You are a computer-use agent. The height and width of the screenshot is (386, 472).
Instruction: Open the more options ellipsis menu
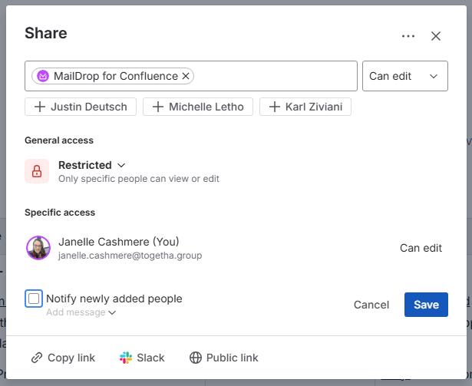[408, 36]
